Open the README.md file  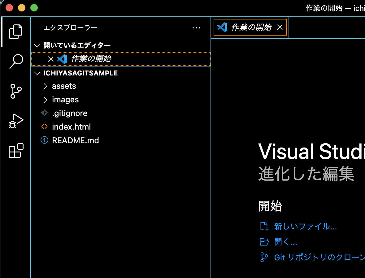(121, 140)
